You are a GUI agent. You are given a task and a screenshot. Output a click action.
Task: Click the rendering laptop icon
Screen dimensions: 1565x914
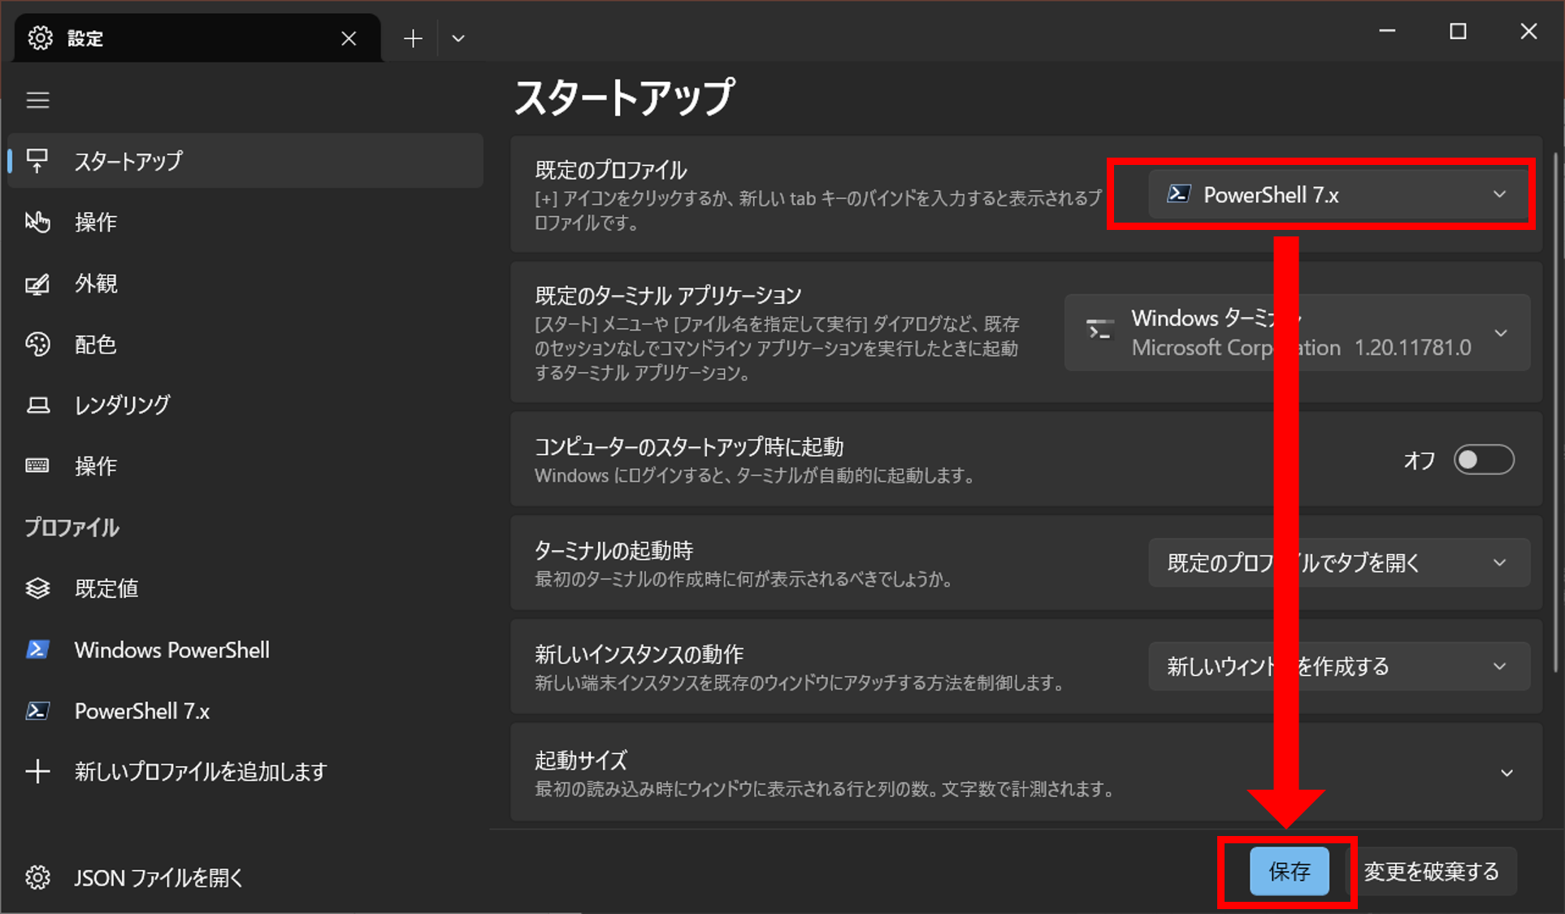tap(37, 405)
